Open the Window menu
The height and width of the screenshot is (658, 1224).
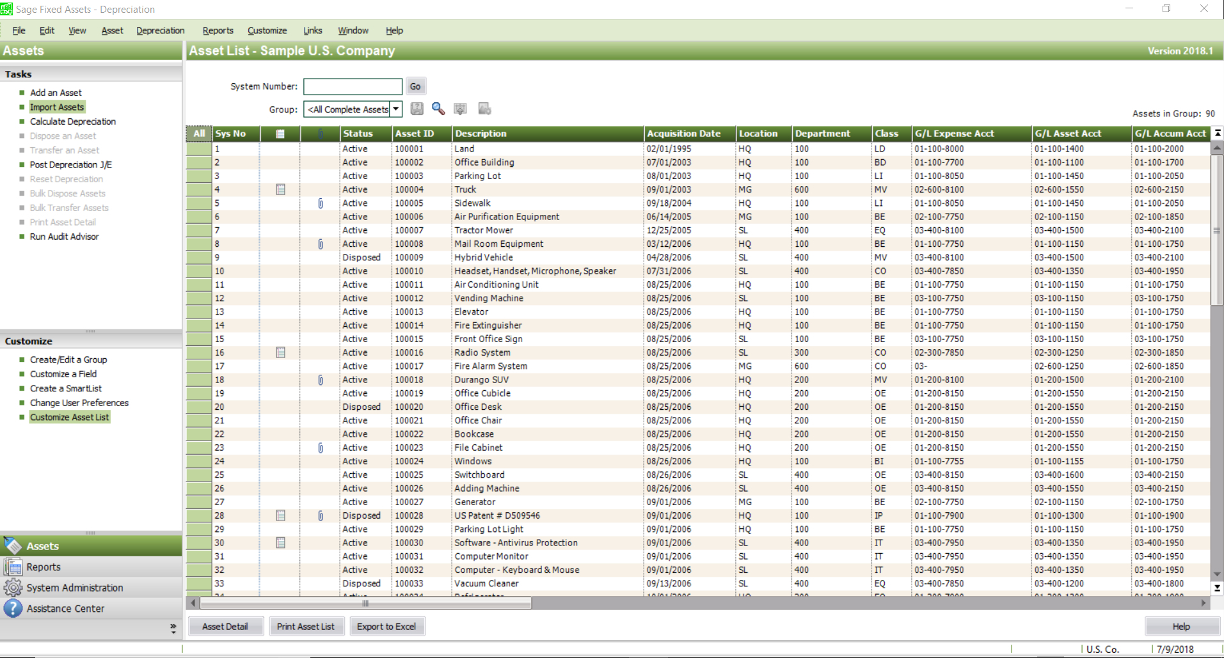coord(353,31)
